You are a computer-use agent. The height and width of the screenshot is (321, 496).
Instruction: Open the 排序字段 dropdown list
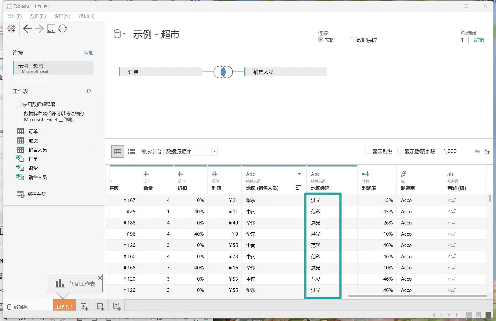coord(215,151)
